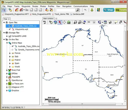The image size is (128, 110).
Task: Open Waypoints menu
Action: (x=26, y=6)
